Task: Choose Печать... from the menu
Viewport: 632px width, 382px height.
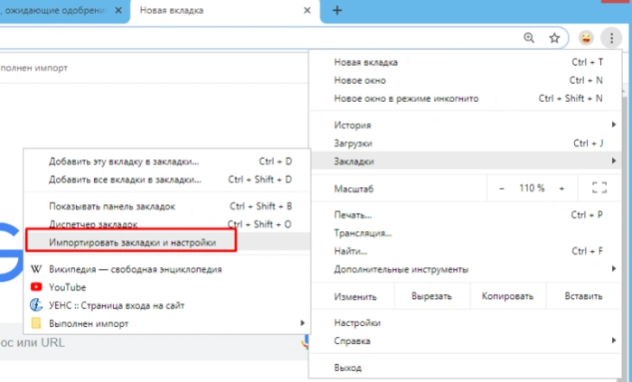Action: point(466,215)
